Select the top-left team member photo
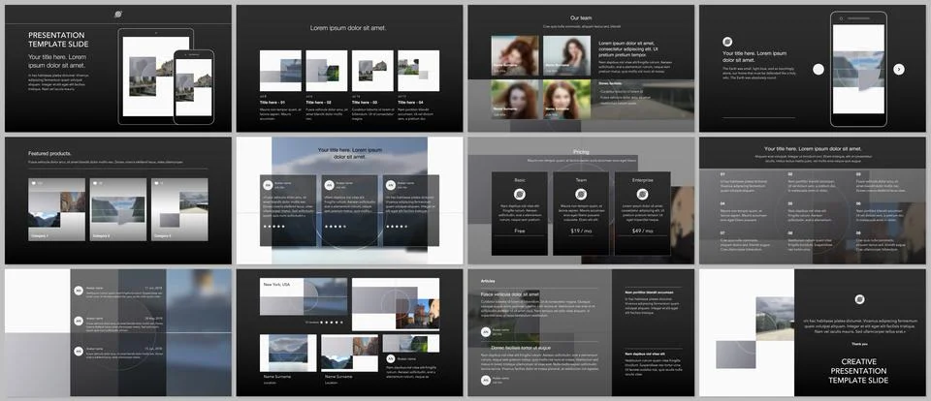The image size is (931, 401). click(x=515, y=56)
